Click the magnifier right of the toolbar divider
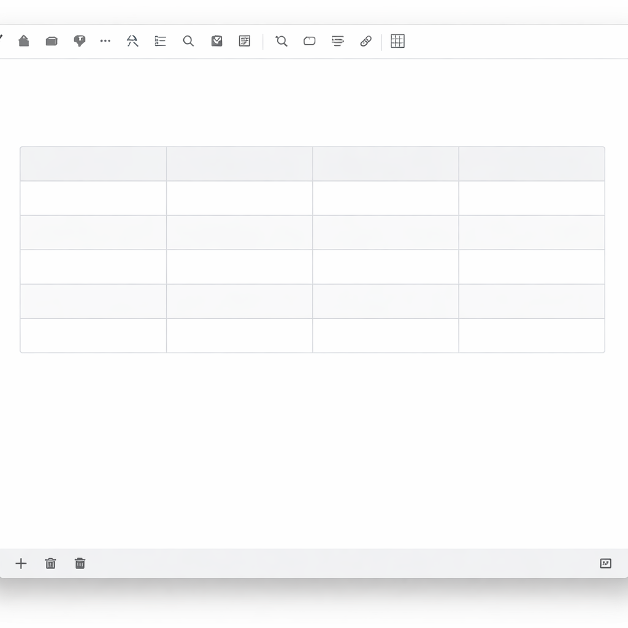 pos(281,41)
